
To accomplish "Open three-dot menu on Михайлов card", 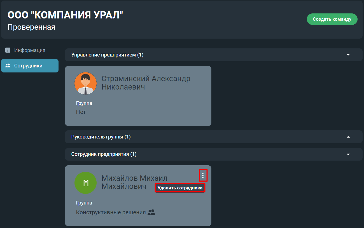I will (x=203, y=176).
